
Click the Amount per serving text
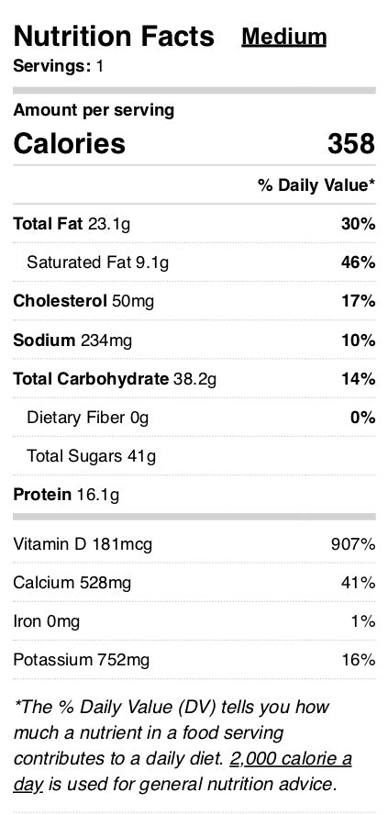pos(94,111)
